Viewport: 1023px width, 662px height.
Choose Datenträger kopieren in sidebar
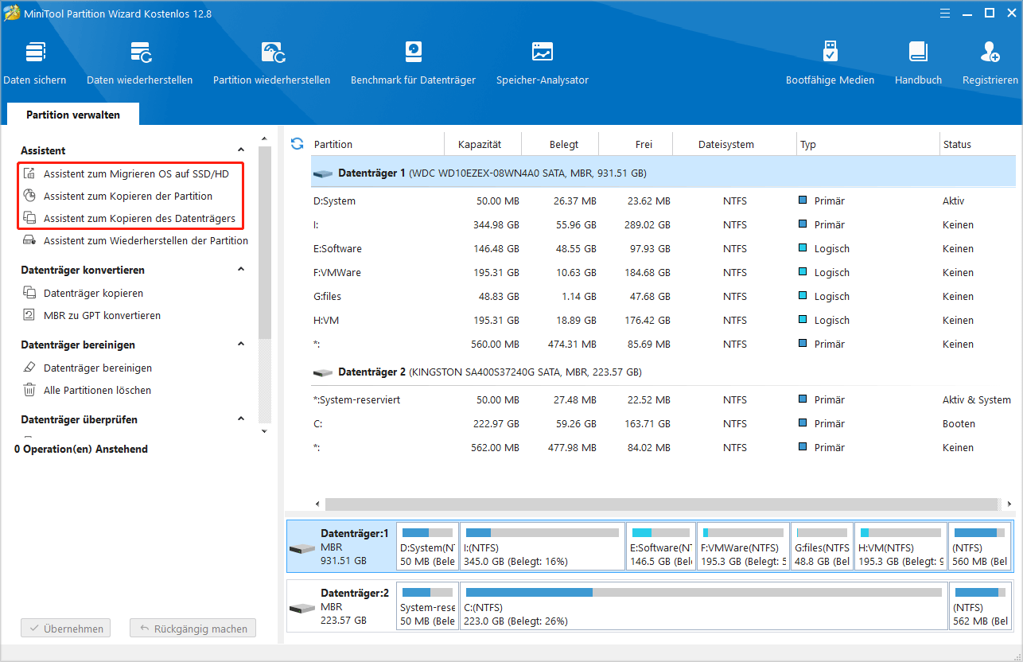pos(83,293)
